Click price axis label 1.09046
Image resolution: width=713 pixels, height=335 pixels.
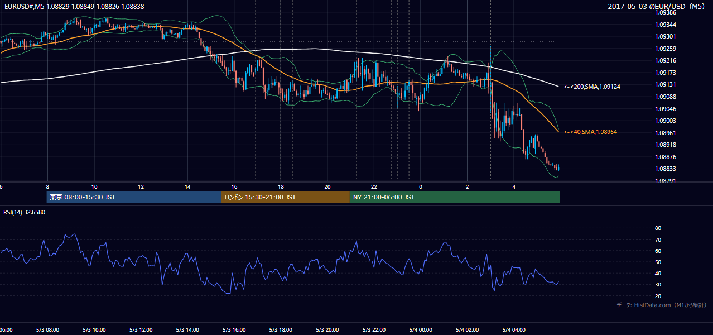(666, 109)
